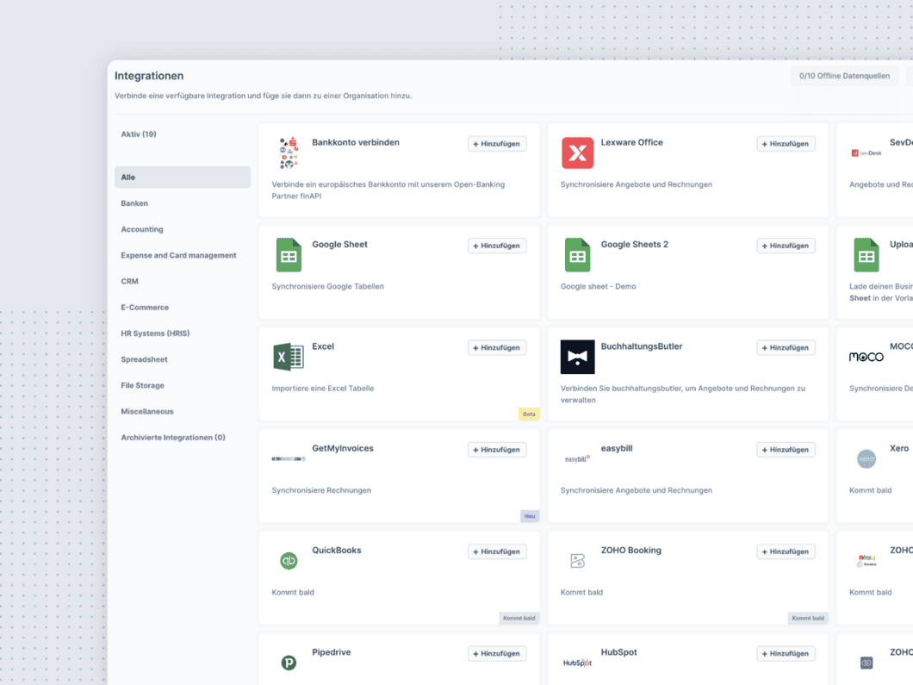Click the Pipedrive logo icon

click(289, 663)
